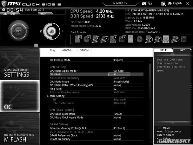This screenshot has width=193, height=145.
Task: Click the small question mark help icon
Action: [x=36, y=45]
